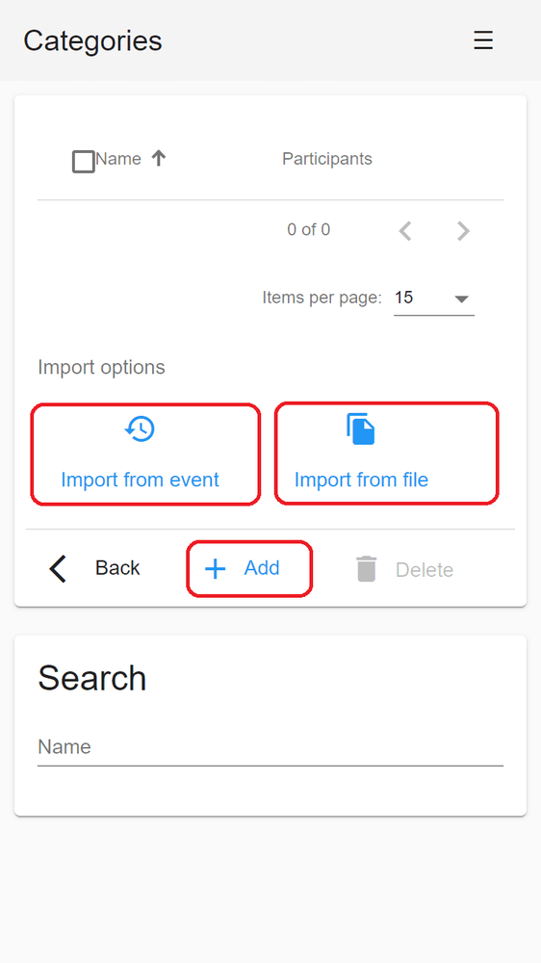Click the Import from event button
Screen dimensions: 541x963
(145, 455)
